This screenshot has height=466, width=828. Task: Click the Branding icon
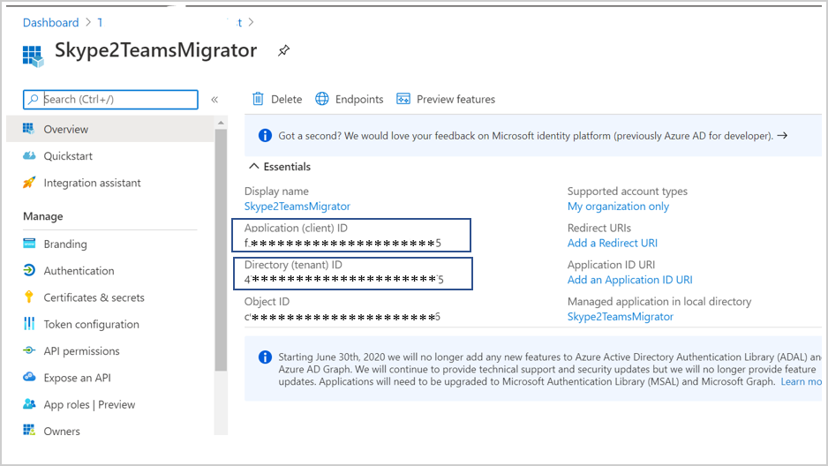[x=29, y=244]
